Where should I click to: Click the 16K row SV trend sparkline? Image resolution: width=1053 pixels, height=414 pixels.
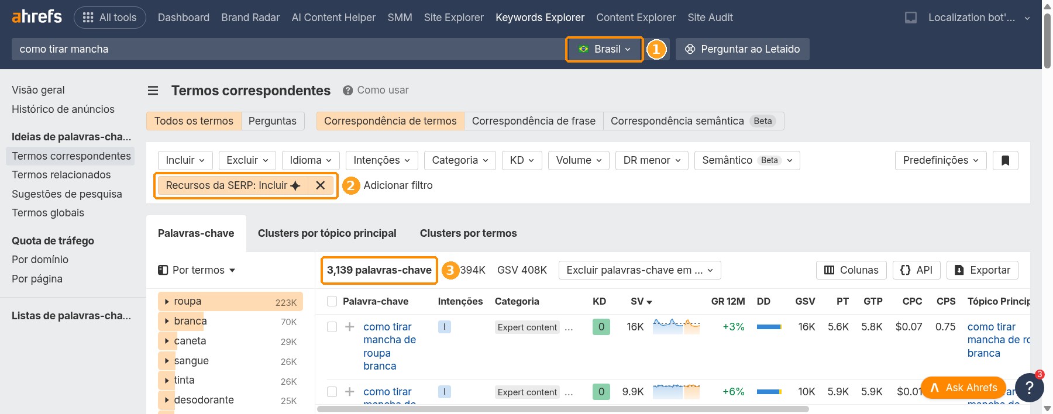[676, 326]
